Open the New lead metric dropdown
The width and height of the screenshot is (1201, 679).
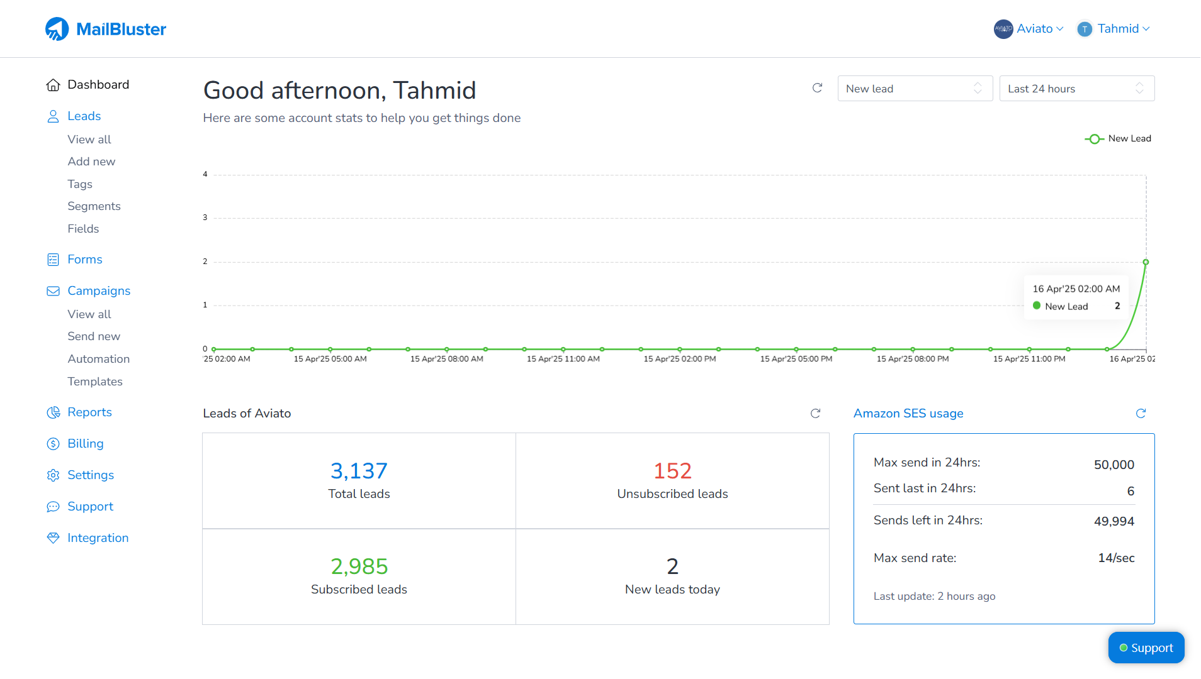(915, 88)
